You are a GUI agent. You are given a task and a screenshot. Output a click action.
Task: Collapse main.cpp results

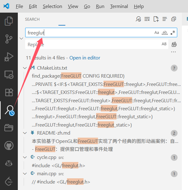(x=25, y=174)
